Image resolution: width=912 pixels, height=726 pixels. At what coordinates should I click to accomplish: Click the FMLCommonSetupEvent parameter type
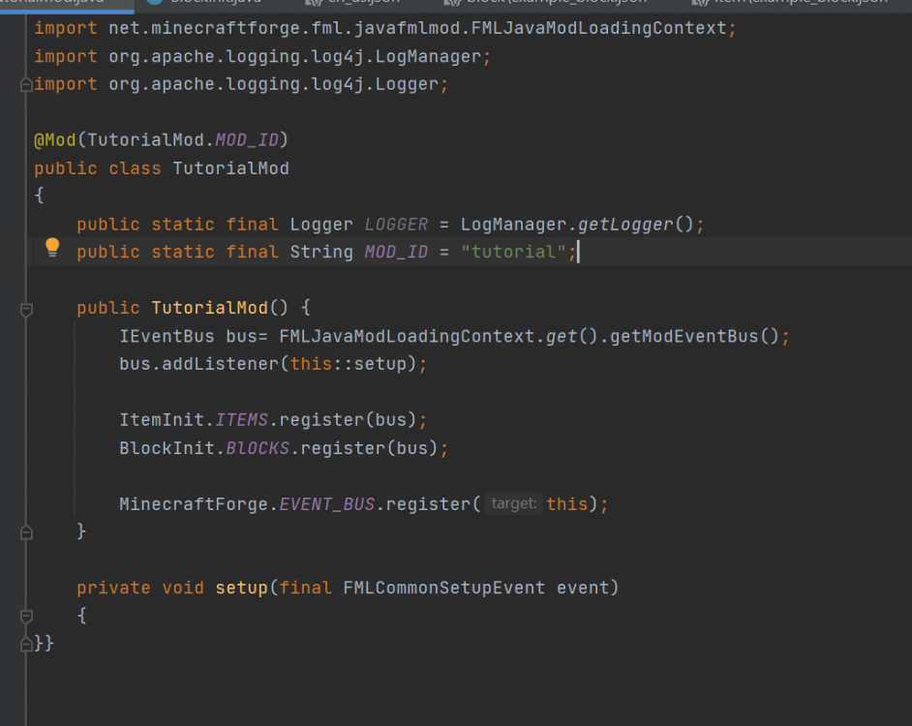[x=443, y=588]
